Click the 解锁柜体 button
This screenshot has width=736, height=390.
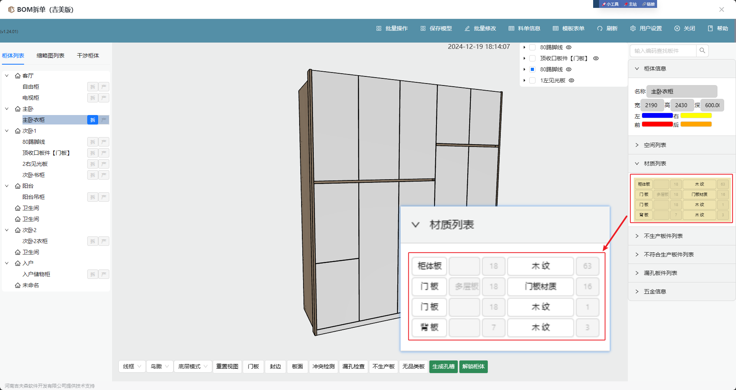(473, 366)
